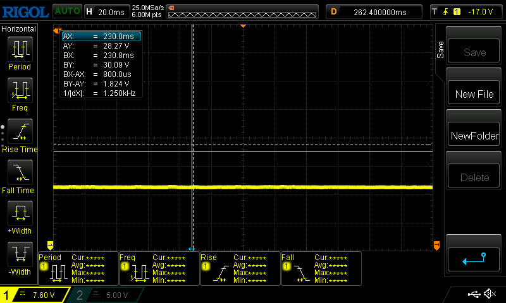
Task: Choose the Fall Time measurement icon
Action: (x=20, y=174)
